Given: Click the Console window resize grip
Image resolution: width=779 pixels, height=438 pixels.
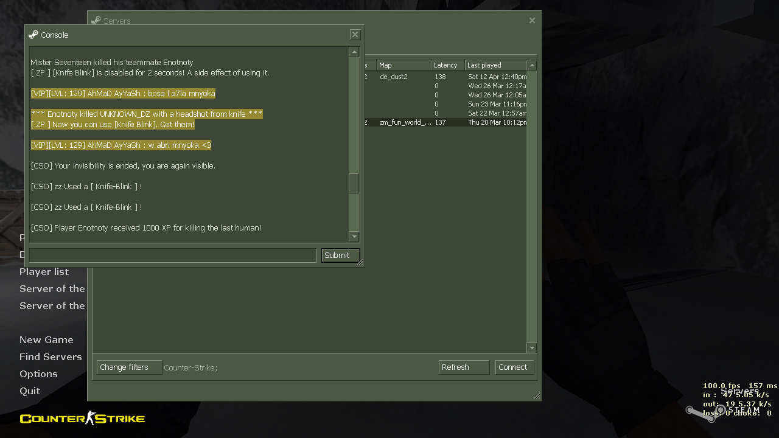Looking at the screenshot, I should (x=360, y=263).
